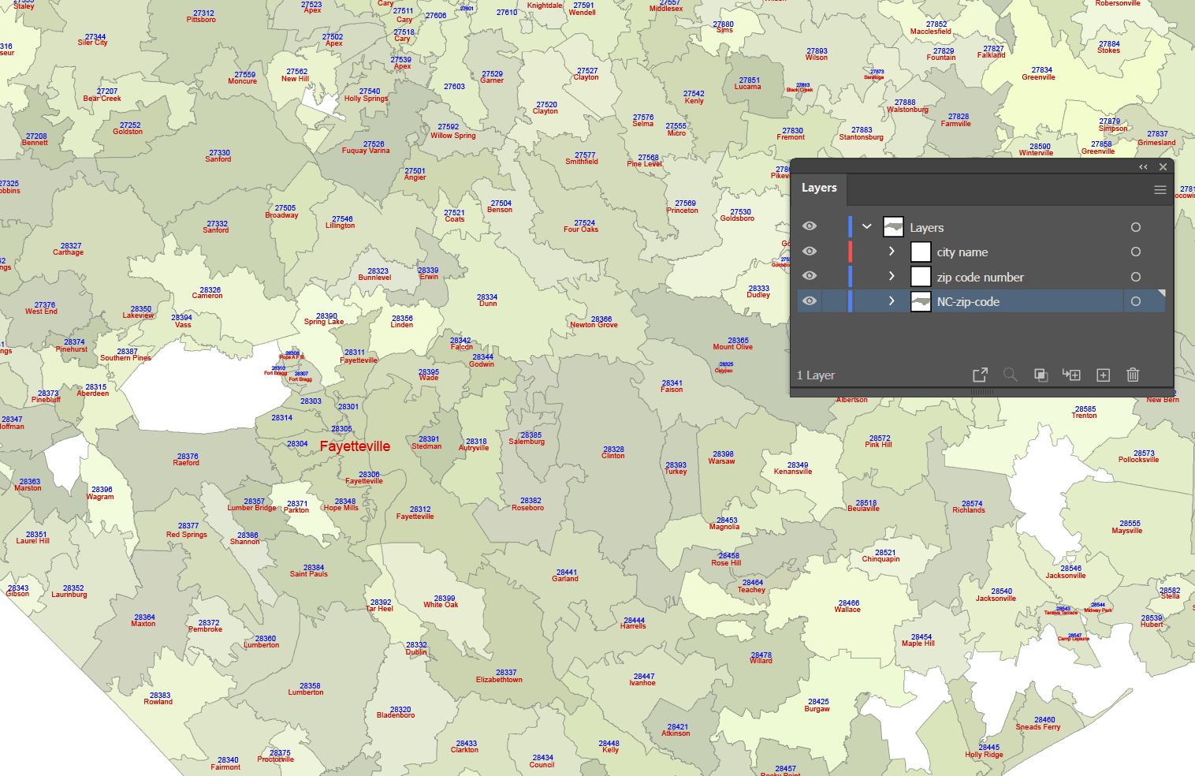
Task: Click thumbnail of top-level Layers row
Action: pyautogui.click(x=893, y=227)
